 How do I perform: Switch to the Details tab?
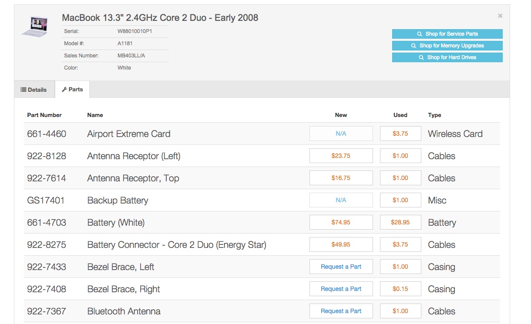tap(34, 90)
